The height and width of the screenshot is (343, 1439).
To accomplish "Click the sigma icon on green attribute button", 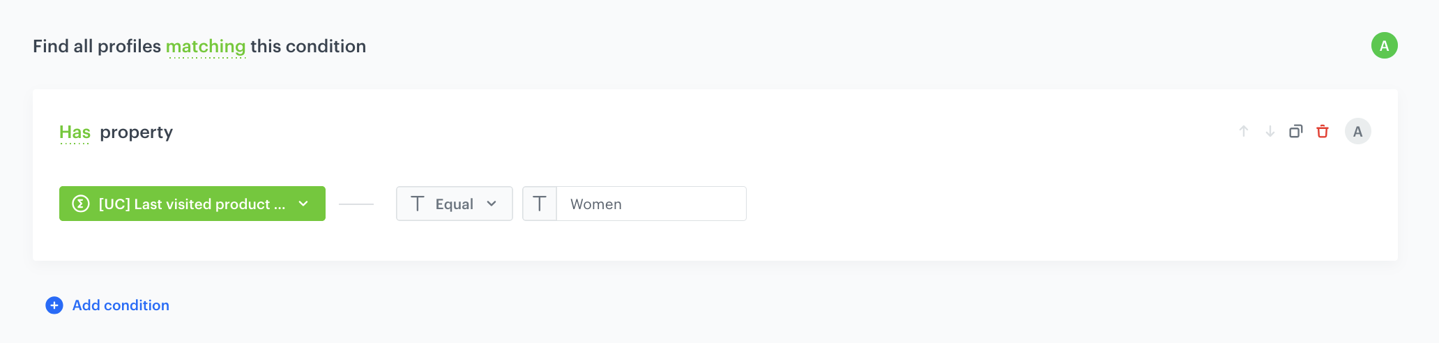I will point(81,204).
